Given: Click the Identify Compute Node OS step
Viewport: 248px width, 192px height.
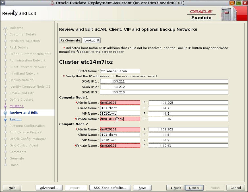Looking at the screenshot, I should [30, 86].
